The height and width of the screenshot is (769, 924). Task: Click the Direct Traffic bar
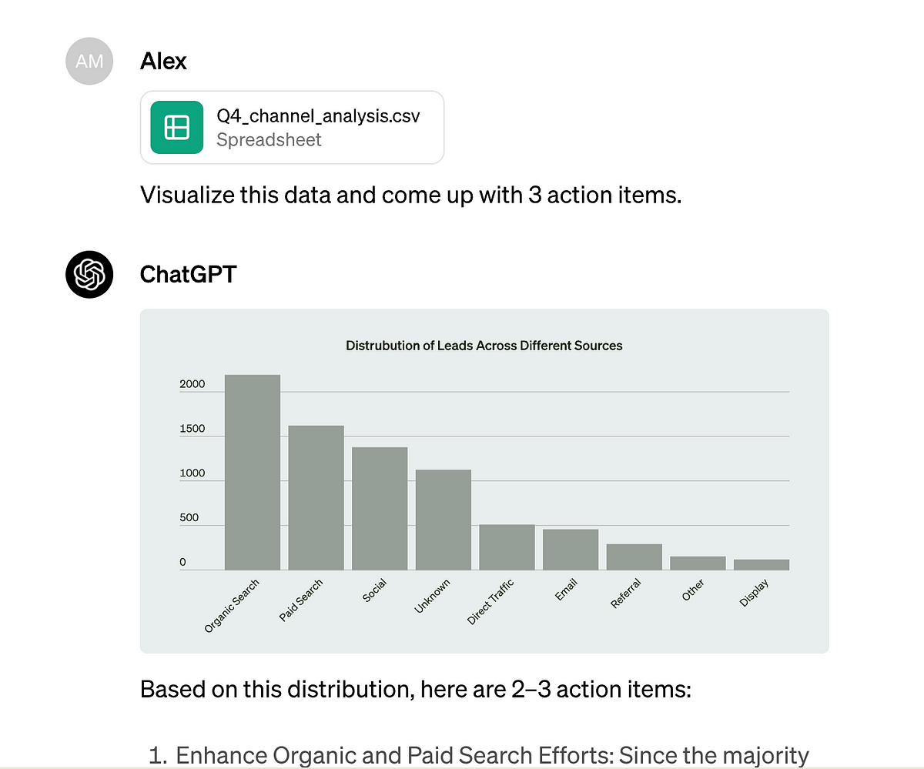(507, 547)
